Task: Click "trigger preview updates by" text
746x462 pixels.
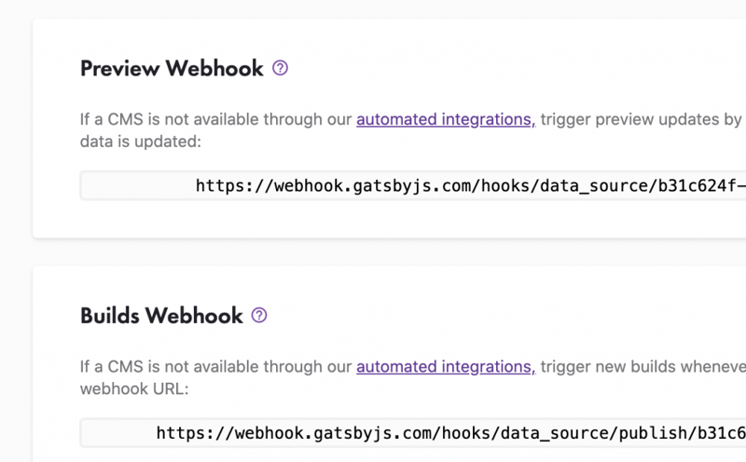Action: pos(641,119)
